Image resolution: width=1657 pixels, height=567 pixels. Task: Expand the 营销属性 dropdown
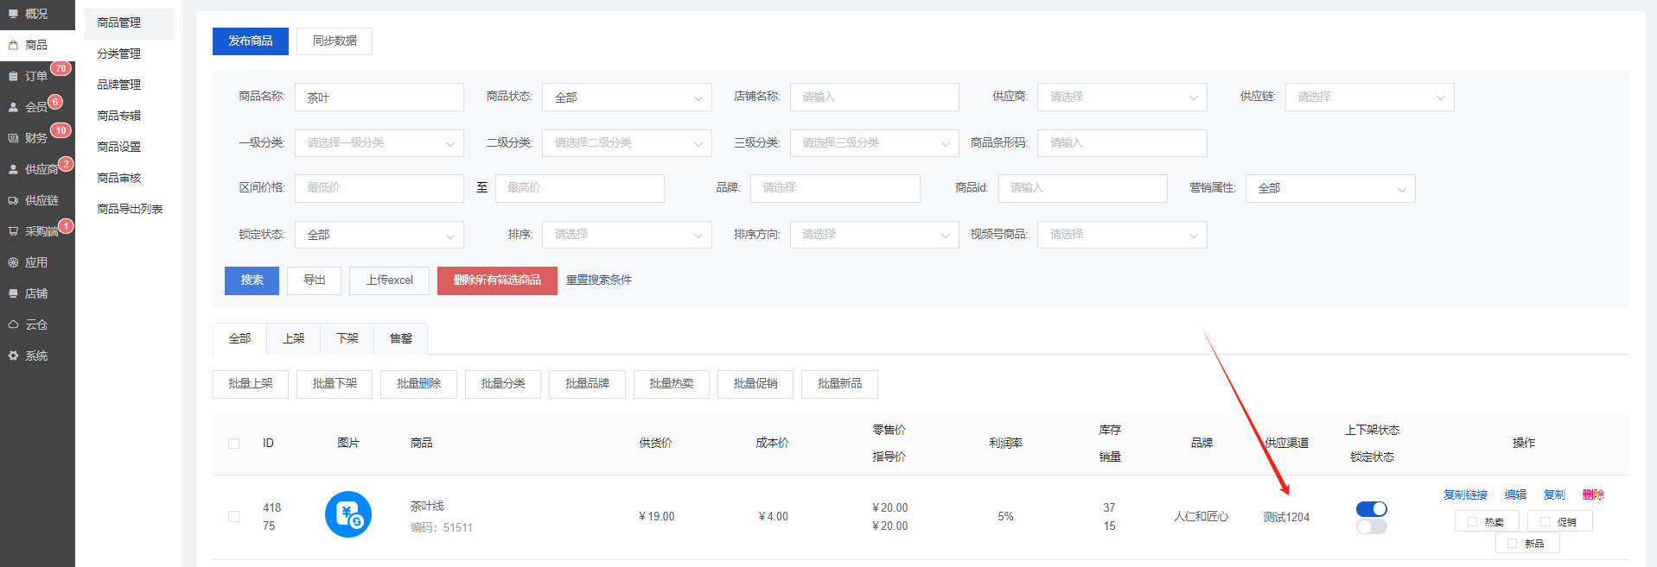pos(1329,188)
